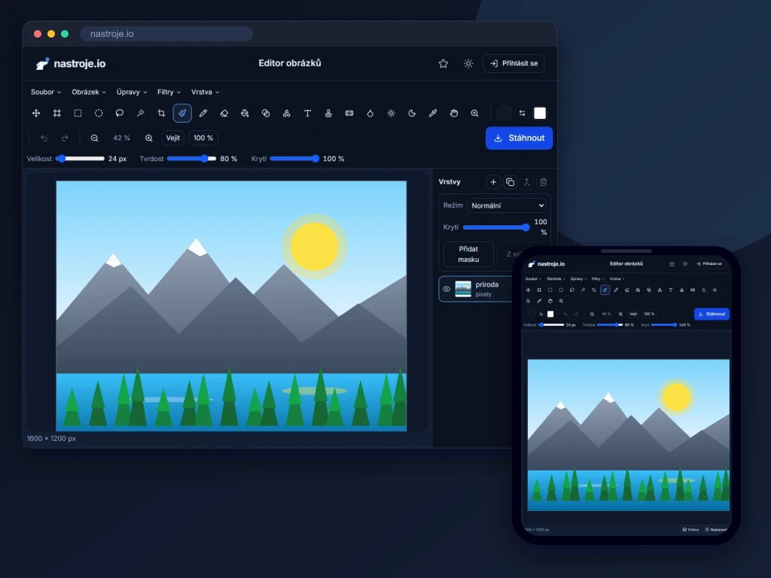Click the Undo arrow in desktop editor
The width and height of the screenshot is (771, 578).
tap(44, 138)
